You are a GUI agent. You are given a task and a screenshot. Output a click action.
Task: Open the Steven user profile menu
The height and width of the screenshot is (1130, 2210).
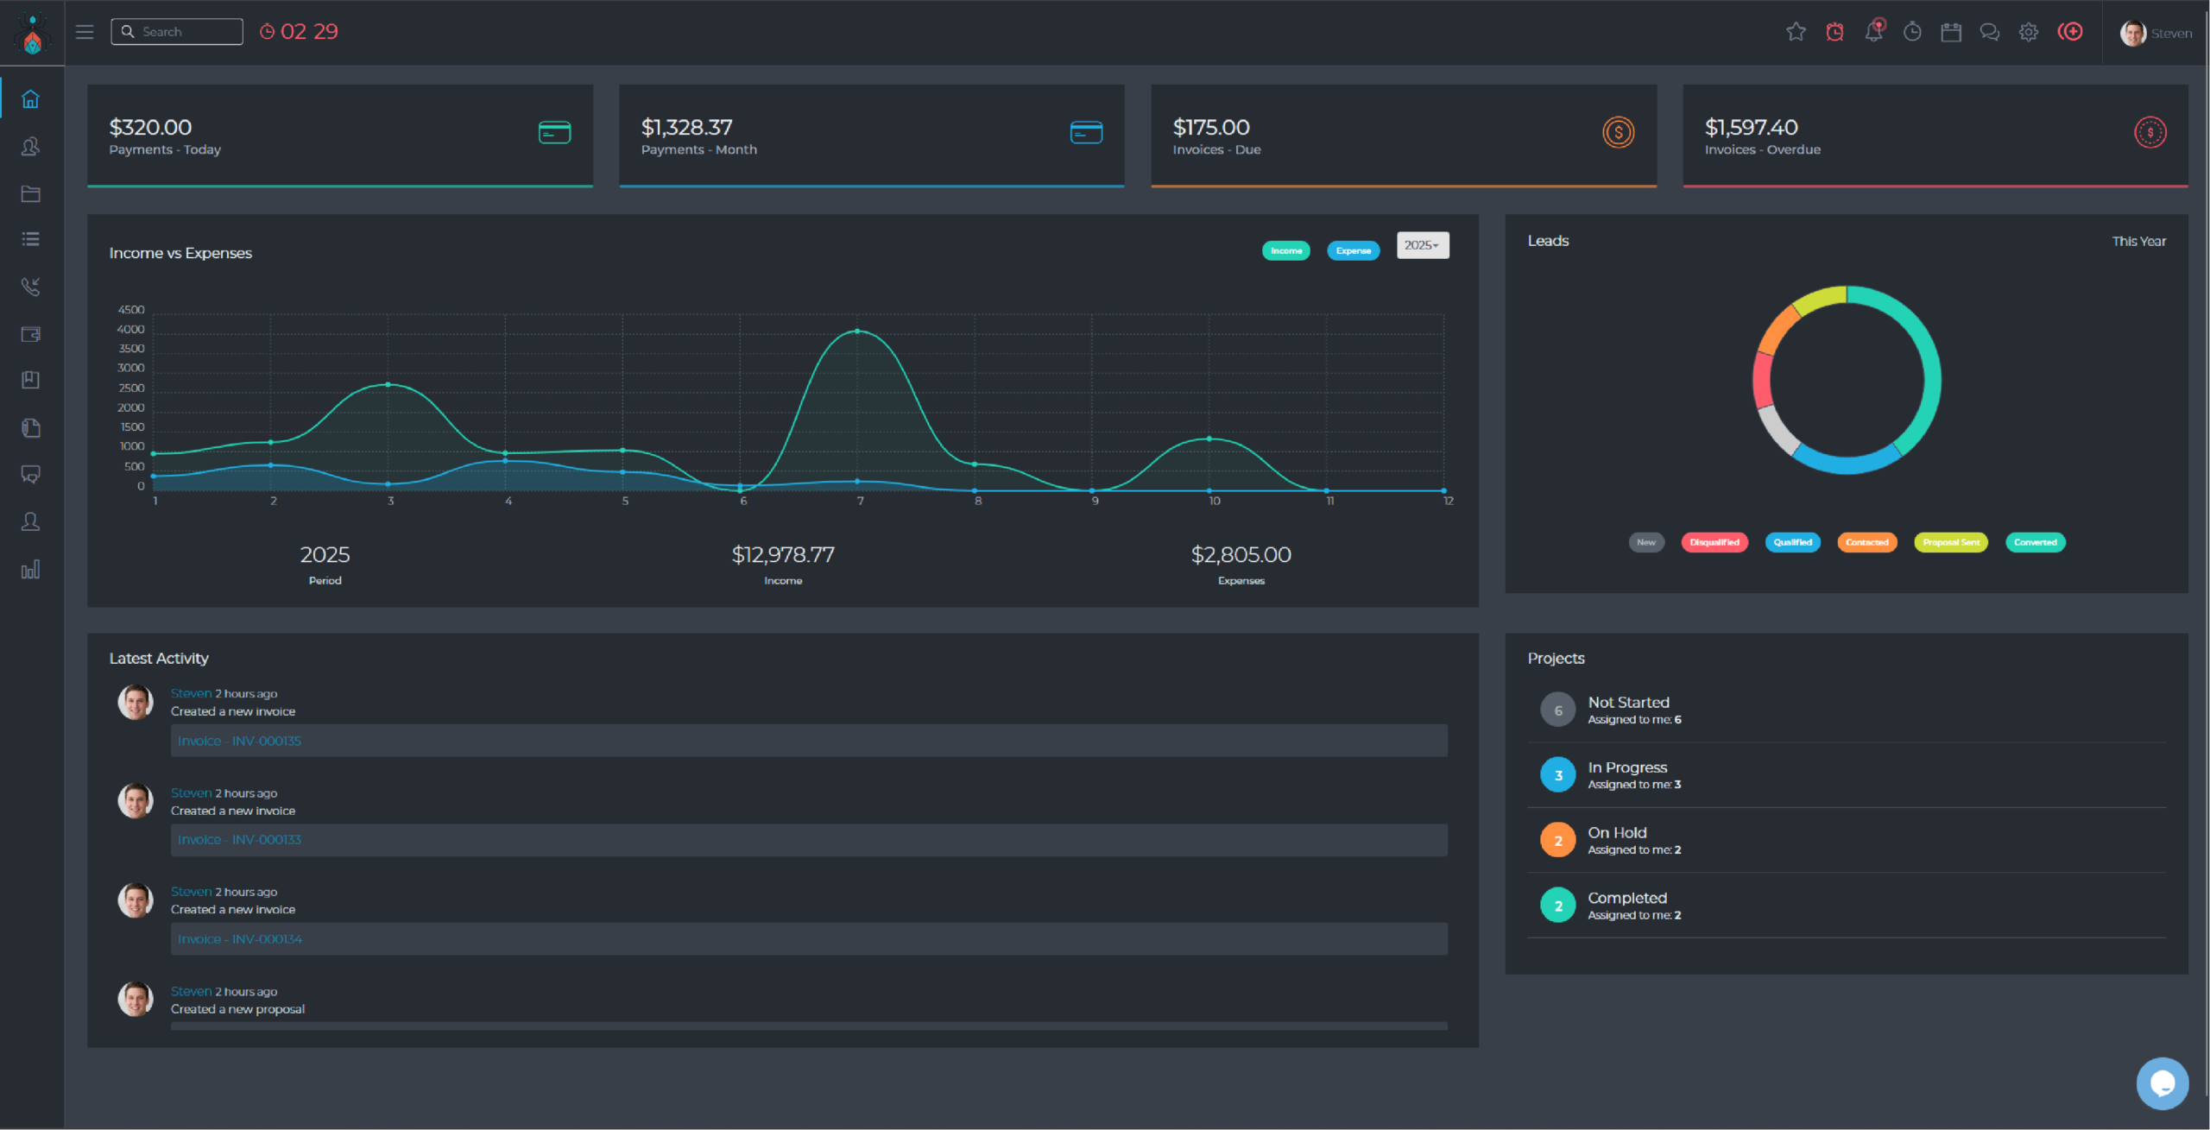tap(2156, 33)
